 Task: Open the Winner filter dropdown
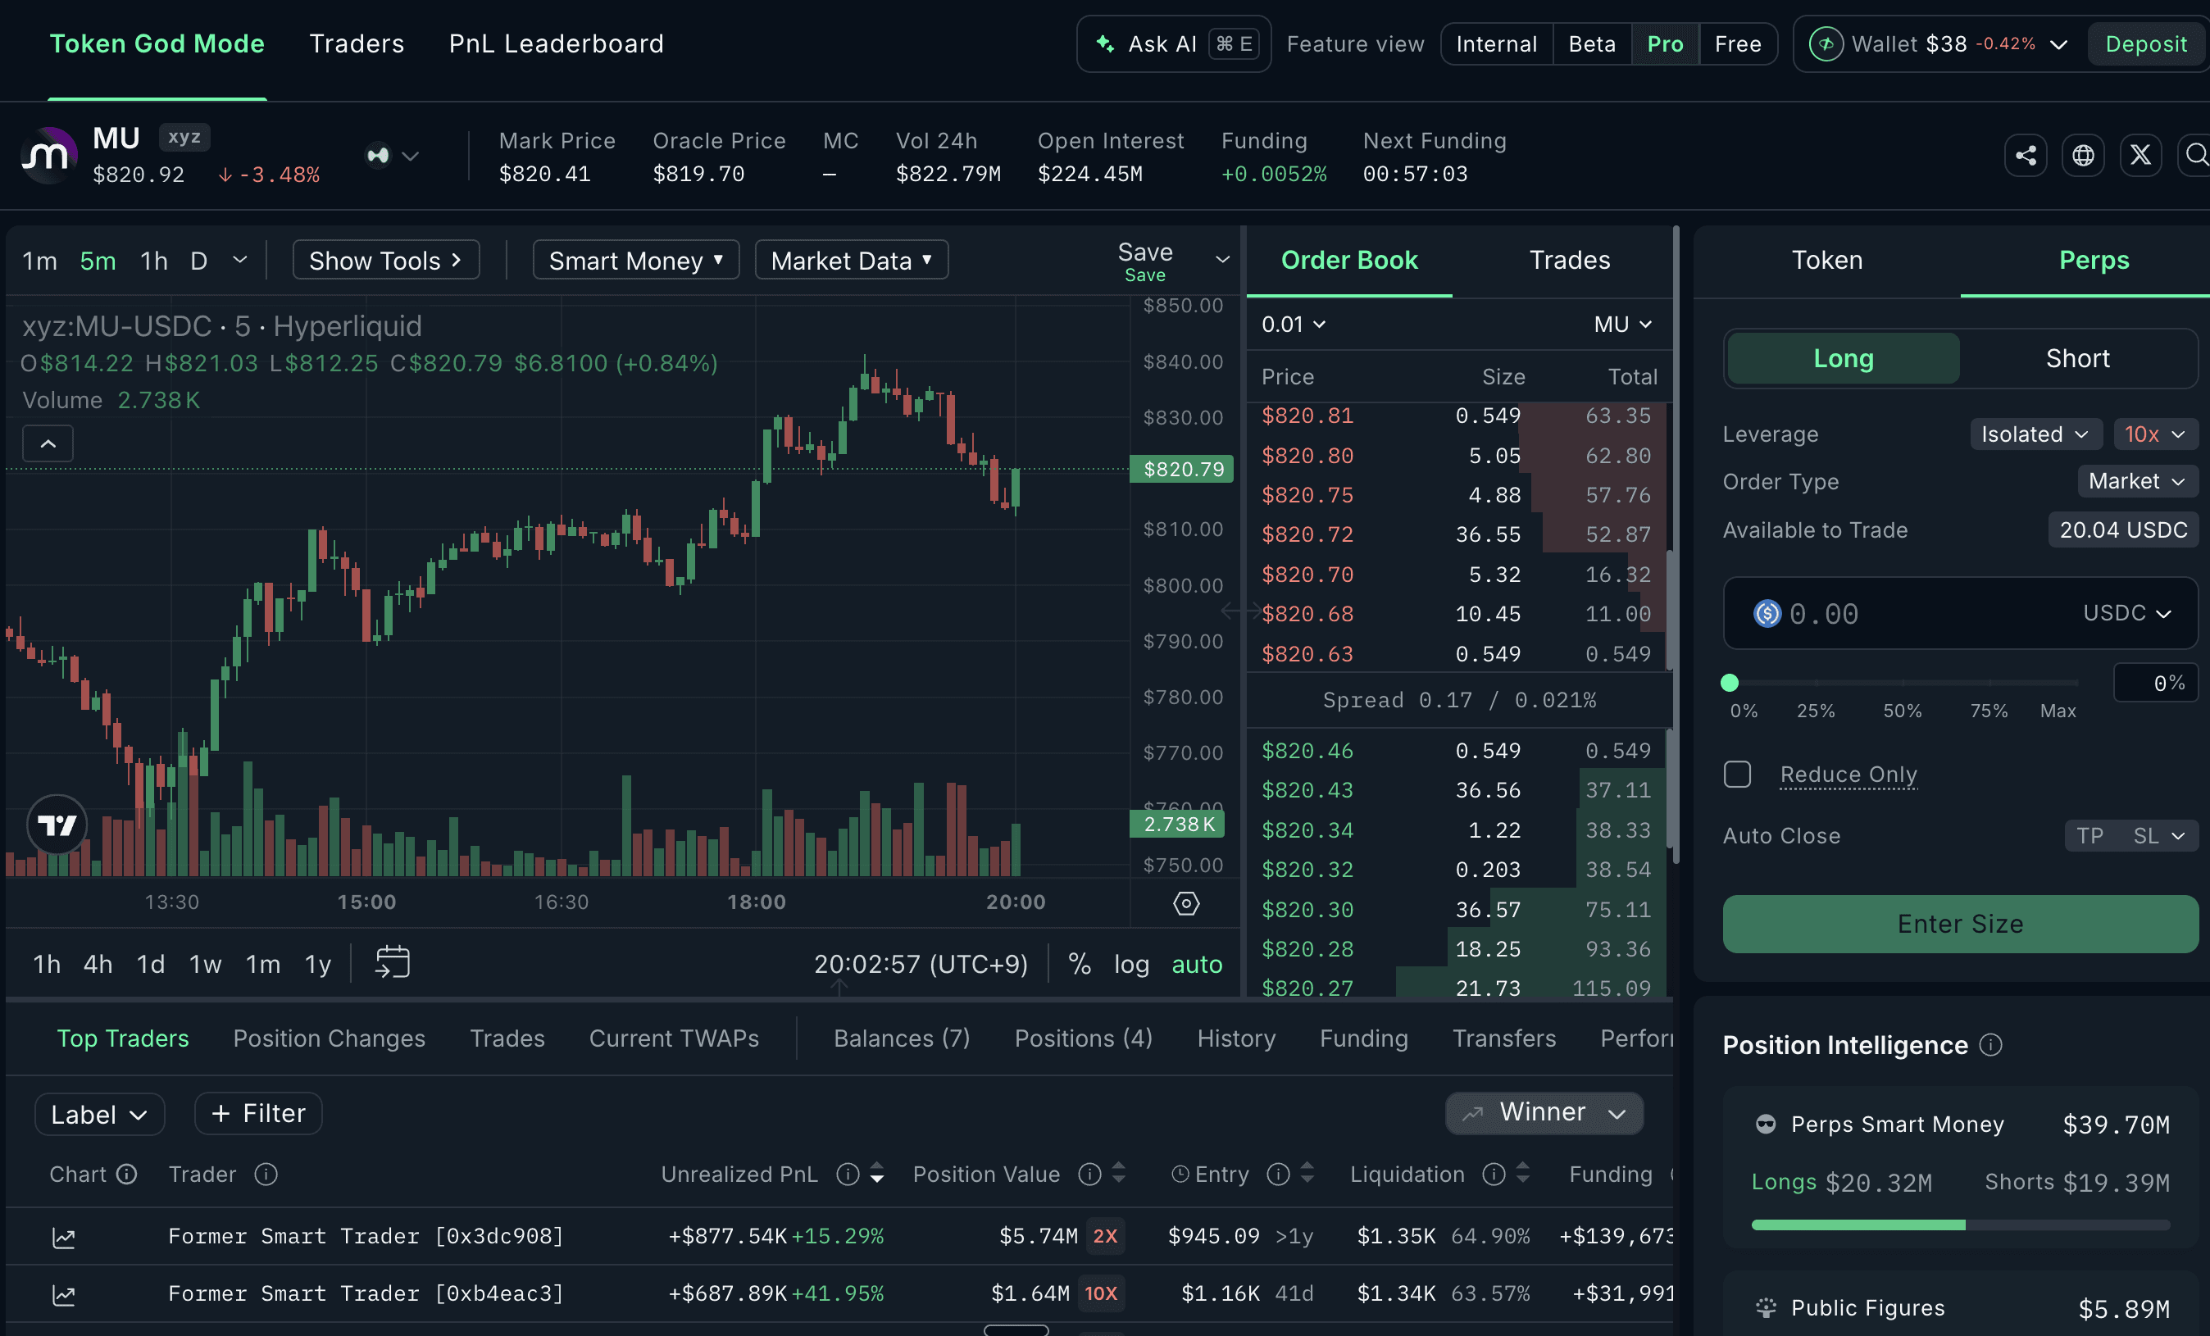point(1544,1113)
